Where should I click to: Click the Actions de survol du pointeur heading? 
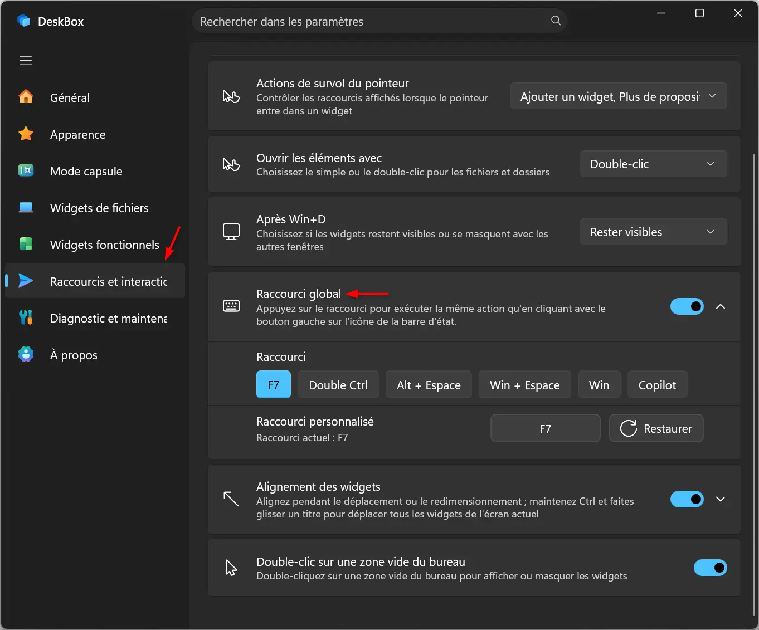point(333,83)
